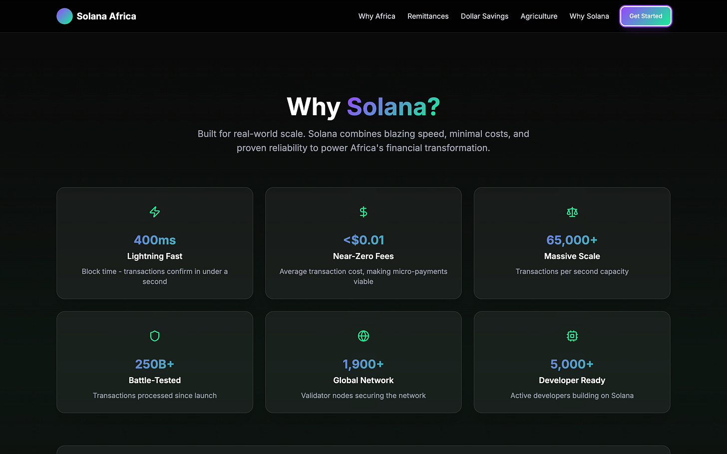The image size is (727, 454).
Task: Click 'Transactions processed since launch' description
Action: click(x=155, y=396)
